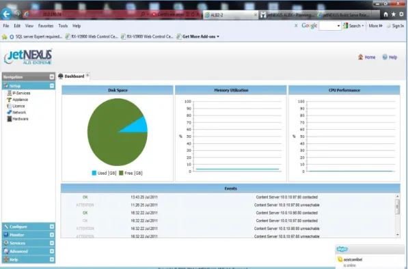Click the Events list scrollbar up arrow
408x269 pixels.
[x=397, y=197]
